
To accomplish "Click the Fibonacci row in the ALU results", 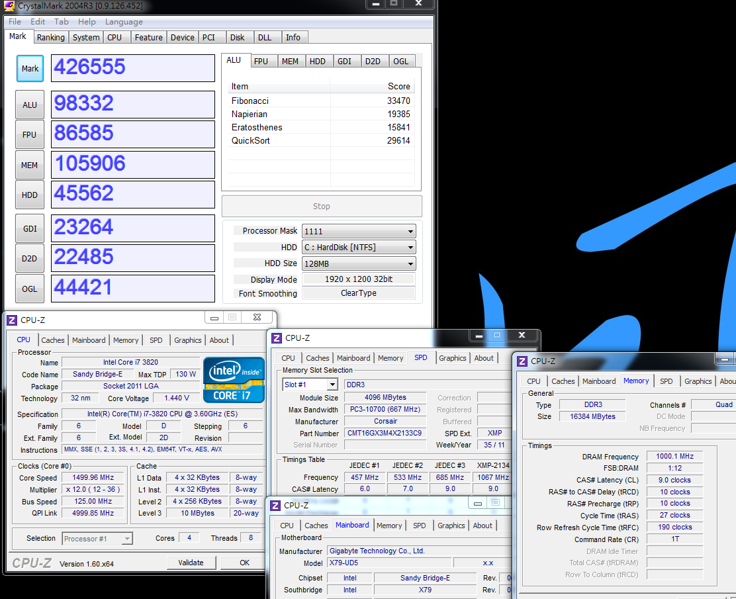I will coord(321,101).
